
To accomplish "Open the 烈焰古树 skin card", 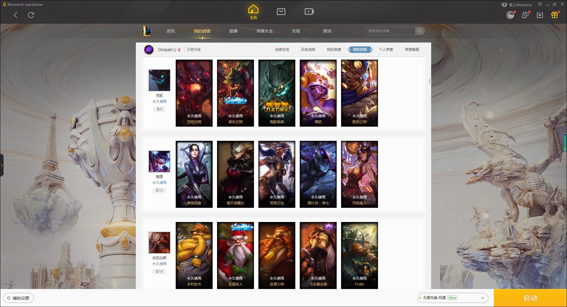I will [194, 93].
